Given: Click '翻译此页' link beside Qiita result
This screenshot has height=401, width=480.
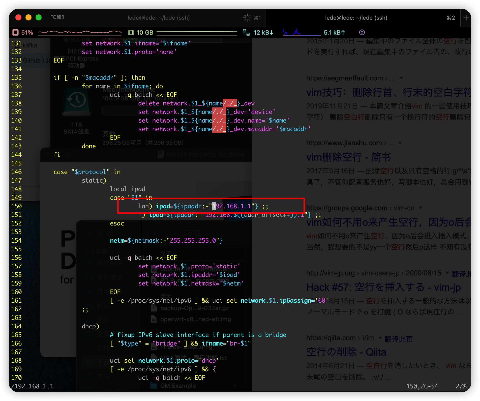Looking at the screenshot, I should 398,339.
